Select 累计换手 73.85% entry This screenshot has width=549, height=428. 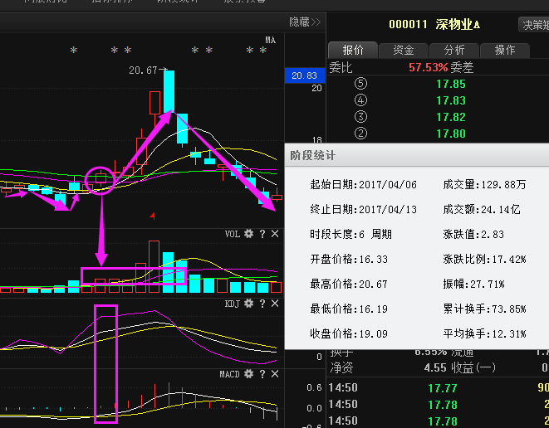pyautogui.click(x=484, y=309)
